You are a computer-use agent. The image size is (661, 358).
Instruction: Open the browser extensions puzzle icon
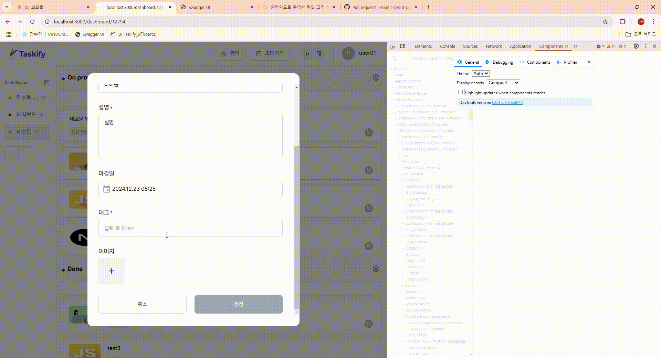(622, 22)
